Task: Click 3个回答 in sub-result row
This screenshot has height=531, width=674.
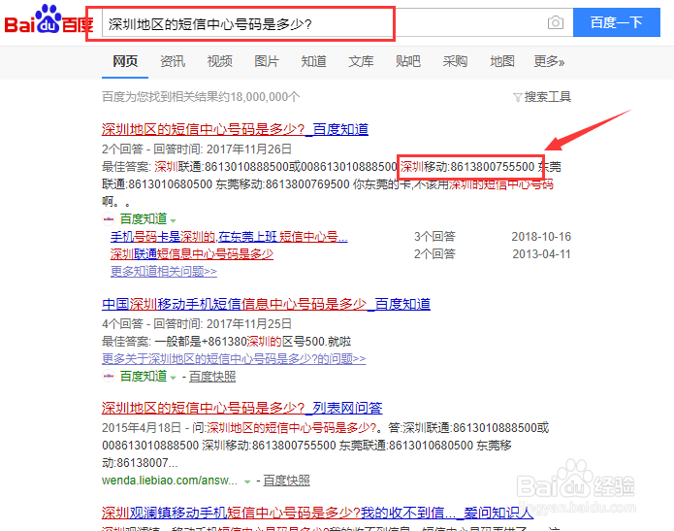Action: tap(434, 237)
